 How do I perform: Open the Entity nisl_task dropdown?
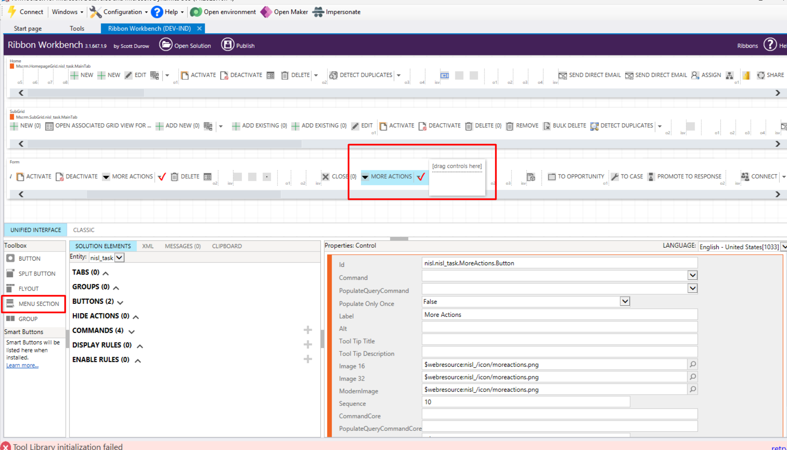(x=119, y=258)
